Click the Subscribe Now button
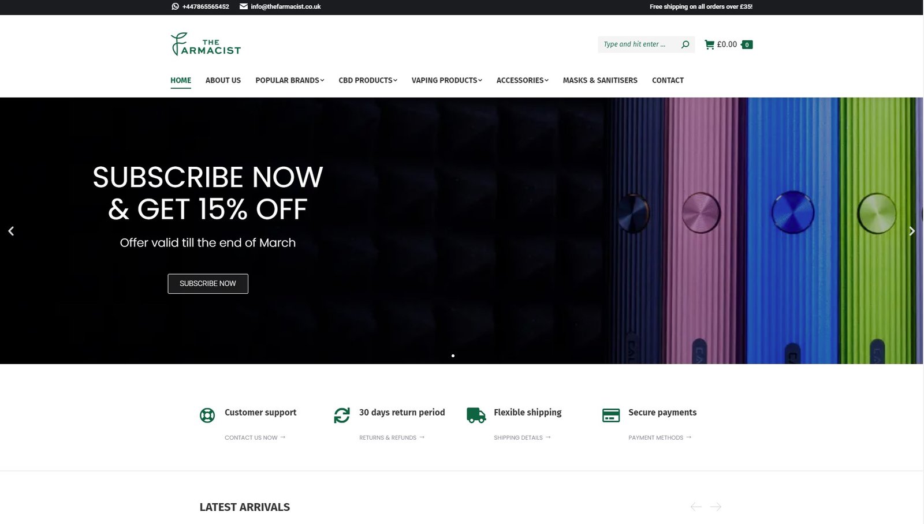 pyautogui.click(x=208, y=283)
